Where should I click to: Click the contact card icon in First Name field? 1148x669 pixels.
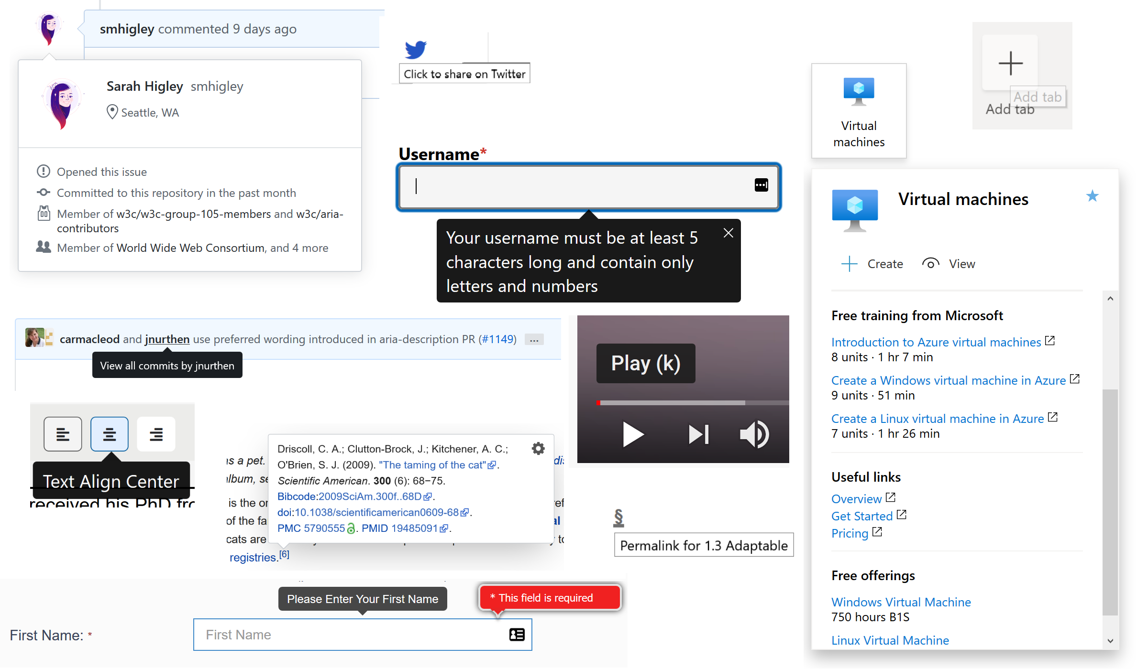tap(516, 635)
